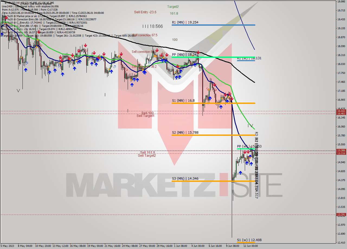Click the 17.465 price axis value
Viewport: 347px width, 249px height.
pos(341,82)
